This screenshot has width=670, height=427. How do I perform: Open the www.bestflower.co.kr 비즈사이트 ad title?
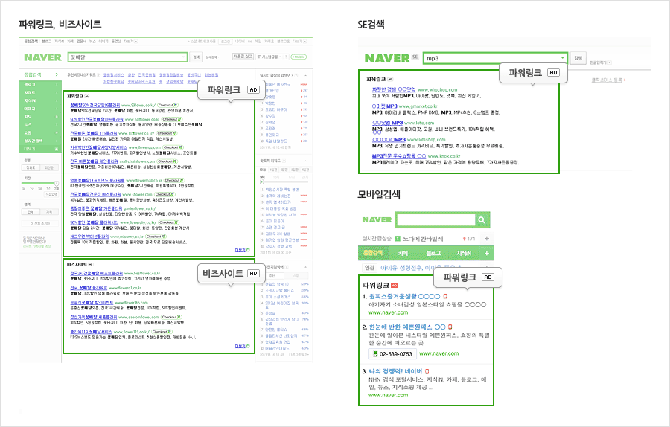click(x=97, y=273)
